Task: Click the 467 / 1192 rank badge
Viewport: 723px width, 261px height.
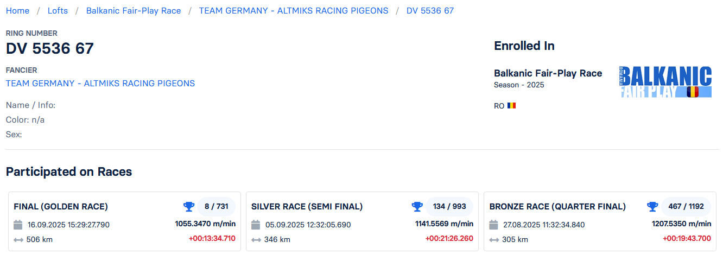Action: click(686, 207)
